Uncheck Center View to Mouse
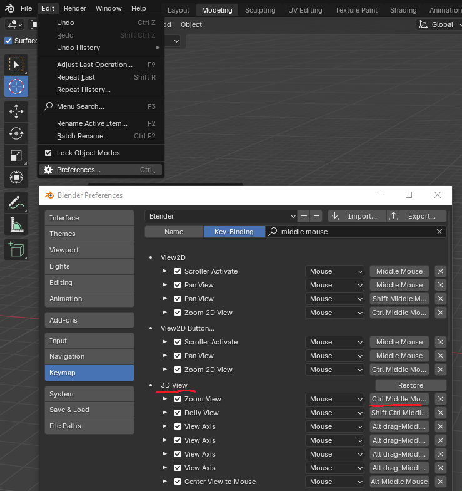Viewport: 462px width, 491px height. (178, 482)
